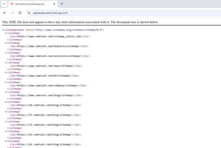Click the kb/sitemap/ URL text
This screenshot has height=148, width=221.
pyautogui.click(x=44, y=76)
